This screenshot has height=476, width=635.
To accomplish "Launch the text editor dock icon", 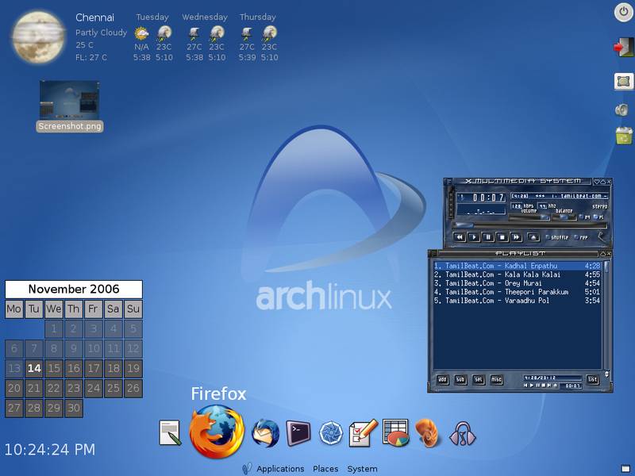I will click(x=170, y=432).
